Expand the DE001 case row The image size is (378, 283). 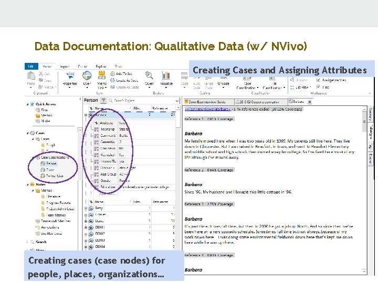pyautogui.click(x=86, y=227)
